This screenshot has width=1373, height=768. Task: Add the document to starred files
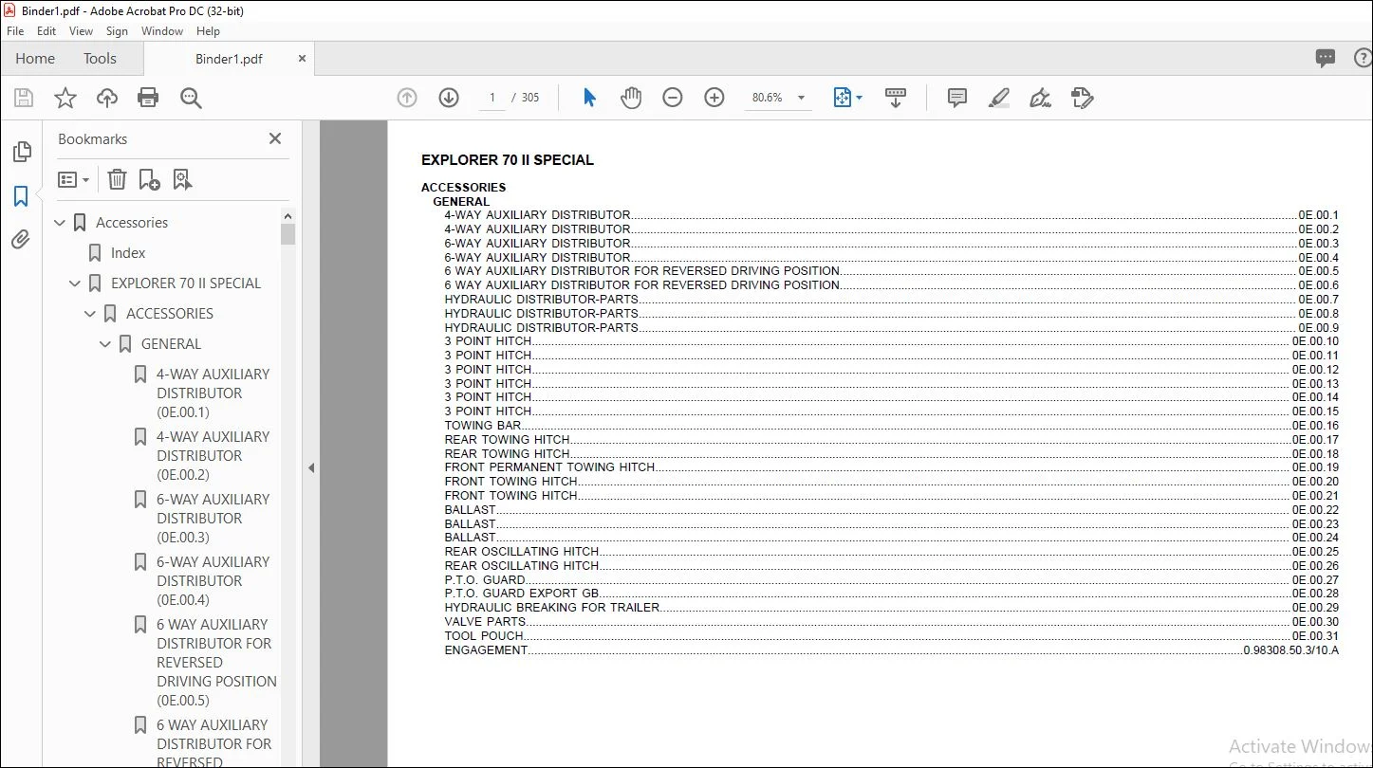65,98
